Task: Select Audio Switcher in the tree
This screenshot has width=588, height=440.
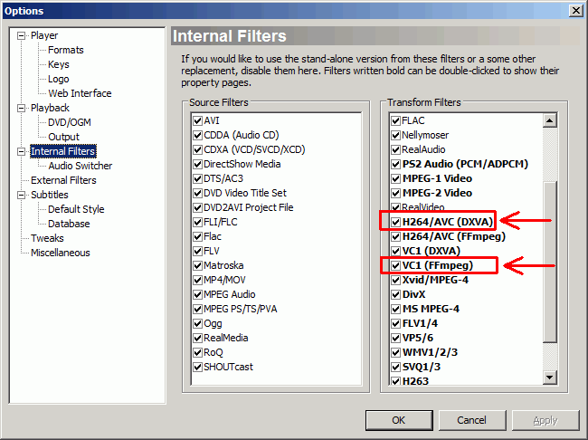Action: (x=81, y=166)
